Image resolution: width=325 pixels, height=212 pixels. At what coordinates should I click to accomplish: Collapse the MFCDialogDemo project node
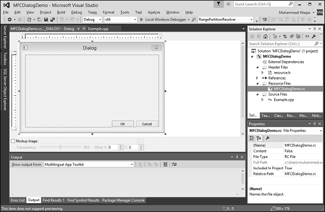pyautogui.click(x=252, y=57)
